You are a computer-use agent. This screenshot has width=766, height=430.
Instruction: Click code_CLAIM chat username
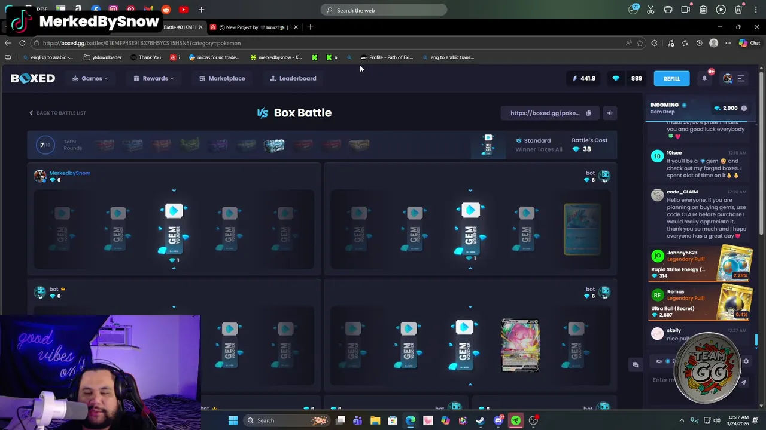682,192
